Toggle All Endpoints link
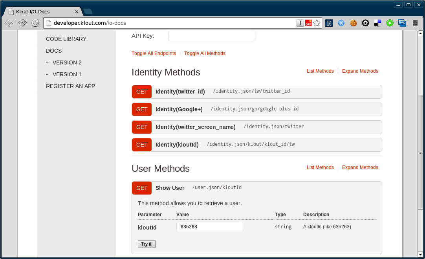The height and width of the screenshot is (259, 425). pos(154,53)
